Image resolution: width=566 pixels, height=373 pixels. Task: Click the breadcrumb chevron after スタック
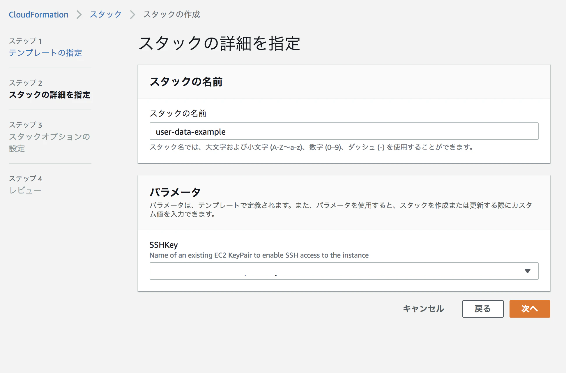(x=132, y=15)
